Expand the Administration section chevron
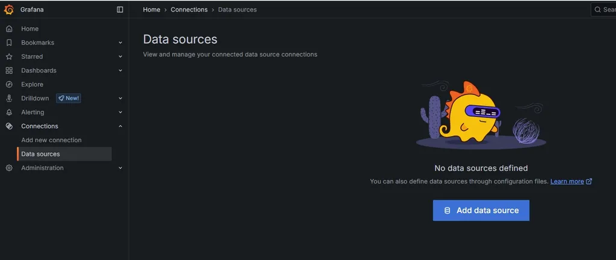The width and height of the screenshot is (616, 260). click(x=120, y=168)
